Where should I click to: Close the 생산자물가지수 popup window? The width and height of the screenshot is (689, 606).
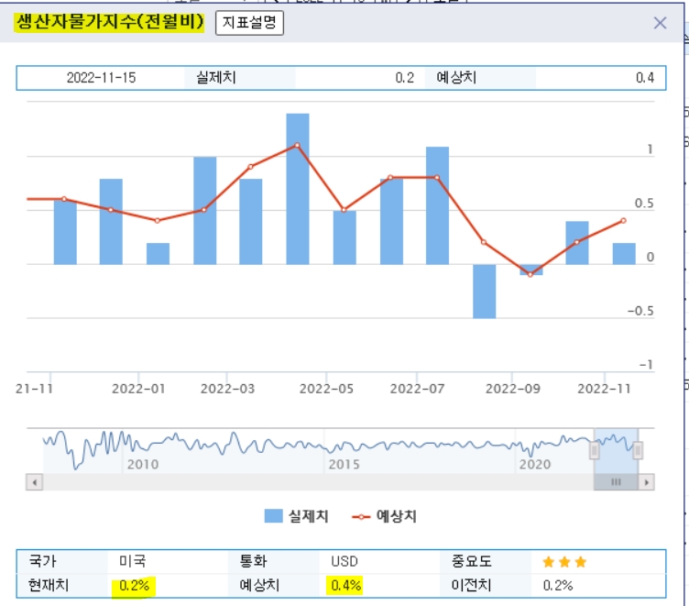pyautogui.click(x=660, y=23)
